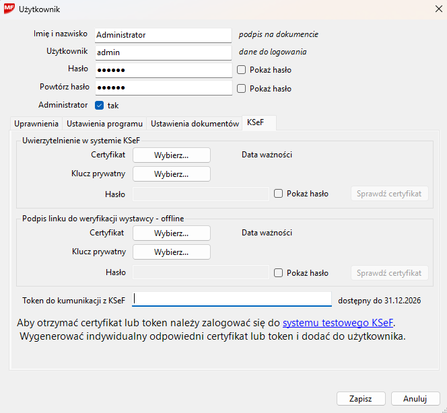Image resolution: width=447 pixels, height=413 pixels.
Task: Choose Certyfikat for offline link signature
Action: pyautogui.click(x=171, y=233)
